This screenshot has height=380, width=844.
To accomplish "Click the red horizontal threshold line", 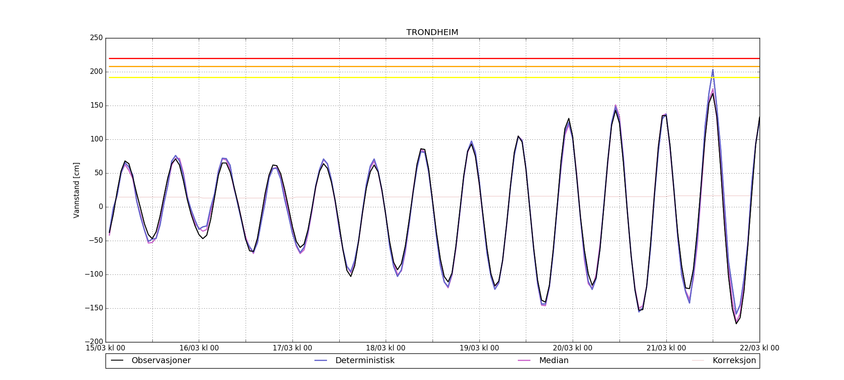I will click(x=422, y=59).
